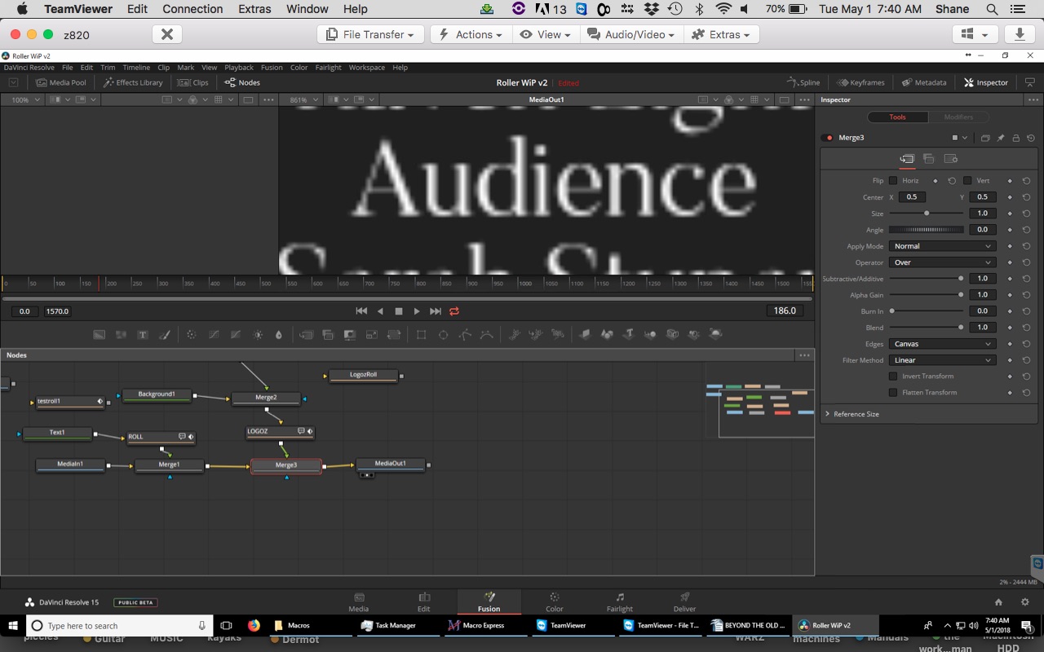
Task: Switch to the Color page
Action: point(554,601)
